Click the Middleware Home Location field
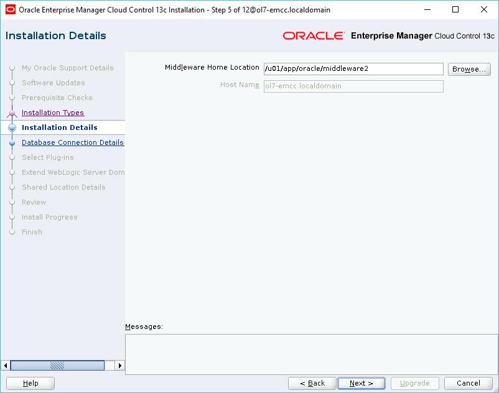 [353, 69]
